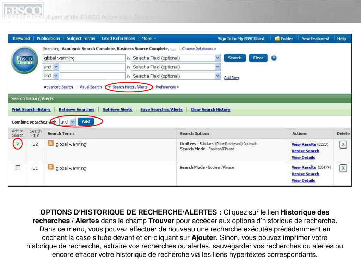
Task: Expand the More menu
Action: (149, 38)
